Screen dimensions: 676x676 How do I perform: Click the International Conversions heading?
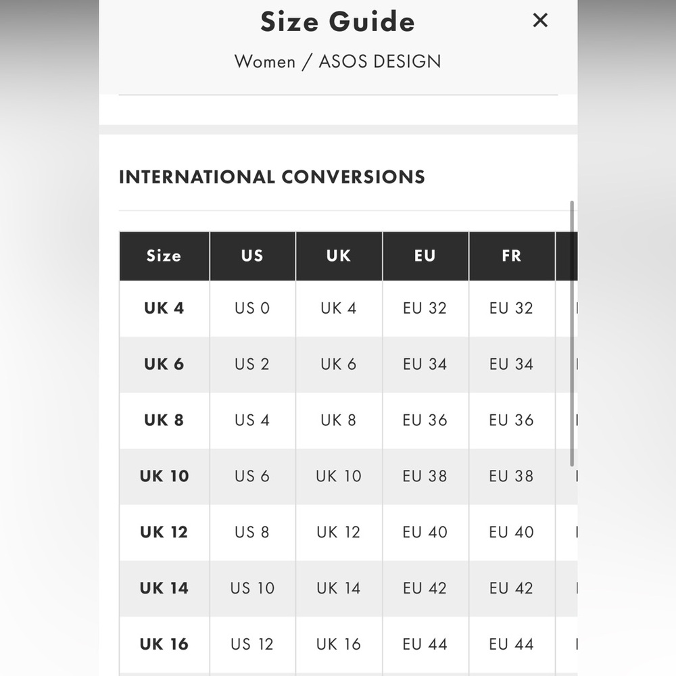pyautogui.click(x=272, y=177)
